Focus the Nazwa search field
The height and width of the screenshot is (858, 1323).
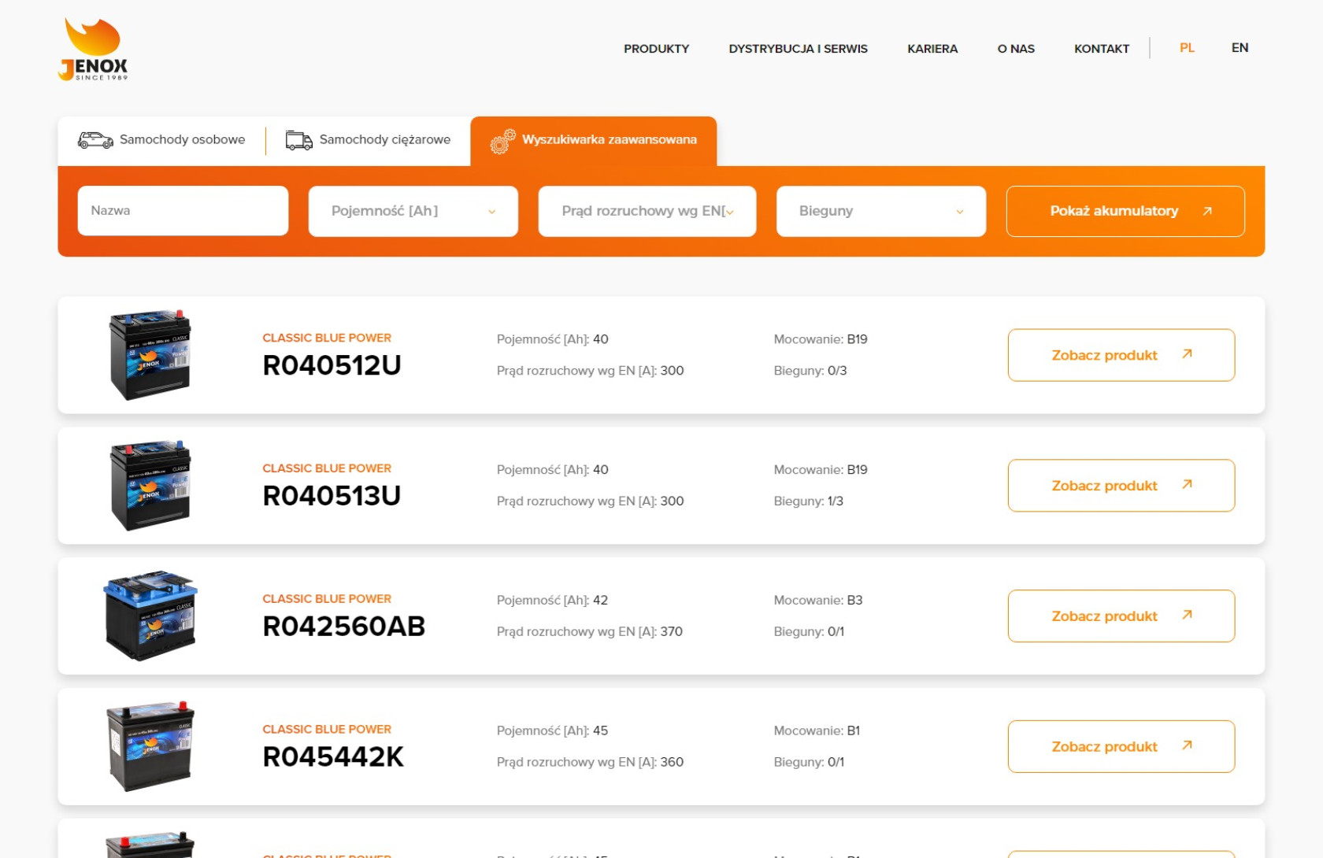tap(183, 211)
